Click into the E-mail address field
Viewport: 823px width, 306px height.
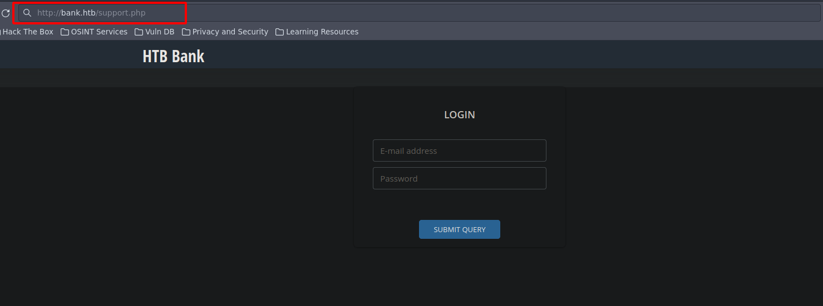tap(459, 151)
